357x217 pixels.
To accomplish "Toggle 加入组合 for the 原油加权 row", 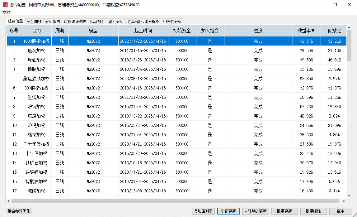I will [210, 60].
